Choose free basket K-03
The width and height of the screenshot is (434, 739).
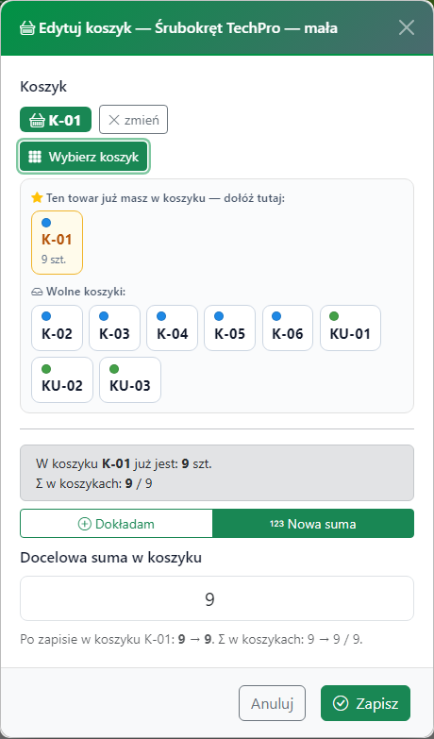(114, 328)
